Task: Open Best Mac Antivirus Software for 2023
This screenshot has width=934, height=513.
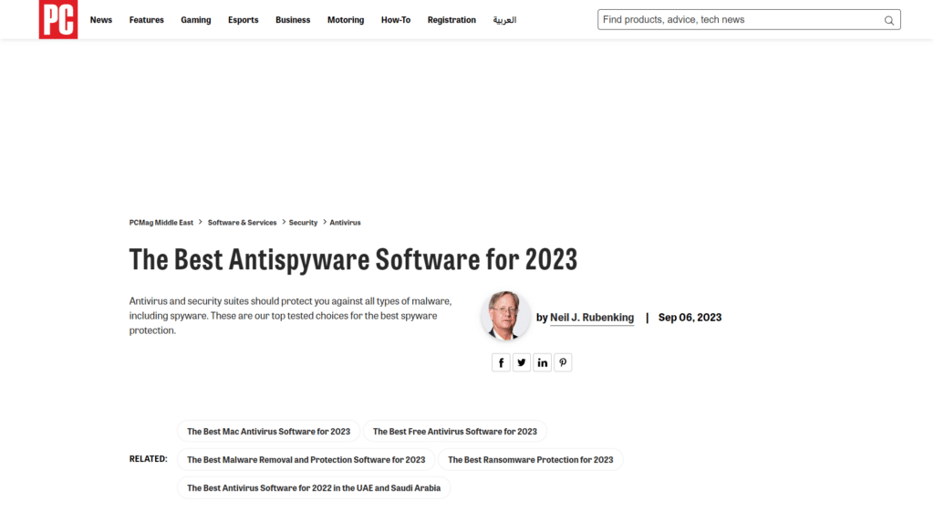Action: 269,432
